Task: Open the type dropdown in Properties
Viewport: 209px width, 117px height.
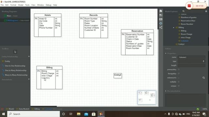Action: click(x=191, y=61)
